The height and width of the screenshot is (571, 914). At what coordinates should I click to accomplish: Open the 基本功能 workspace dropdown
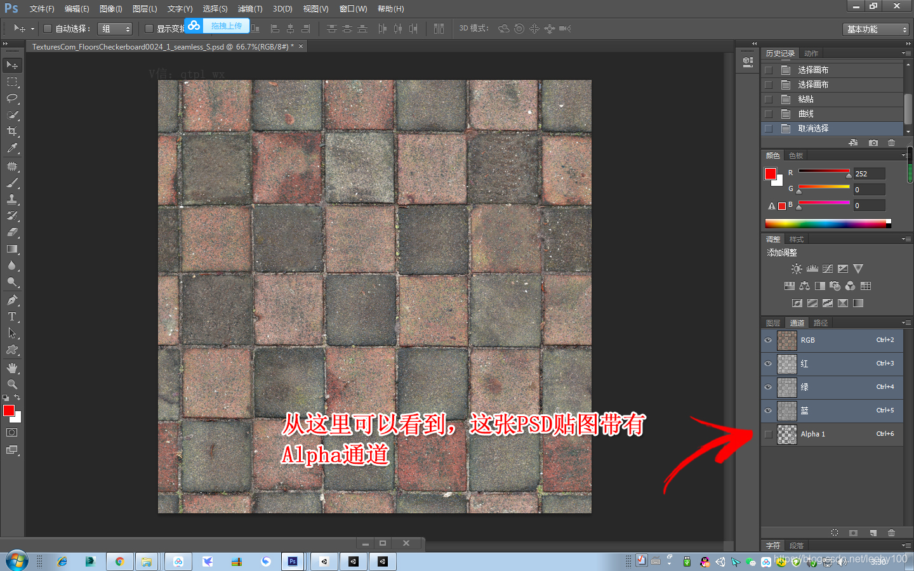[x=876, y=29]
